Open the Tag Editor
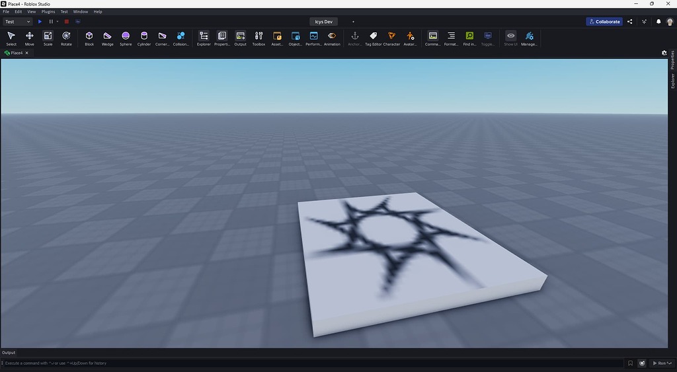 click(373, 38)
